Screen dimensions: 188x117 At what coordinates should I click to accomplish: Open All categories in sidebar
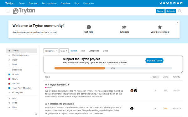pos(21,93)
